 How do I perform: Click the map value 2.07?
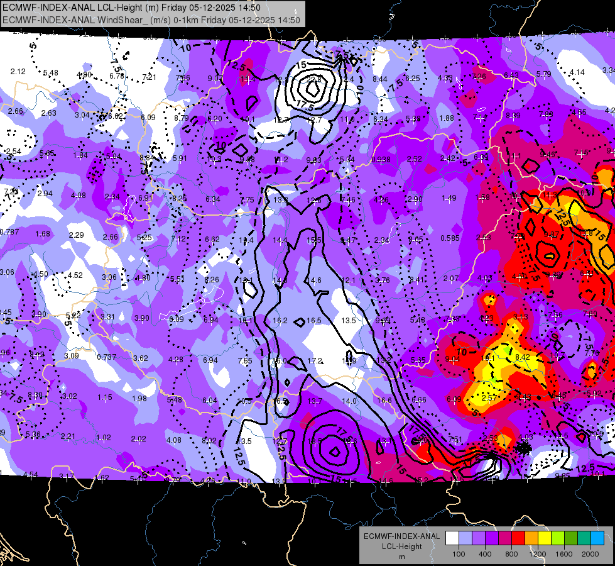(x=451, y=279)
